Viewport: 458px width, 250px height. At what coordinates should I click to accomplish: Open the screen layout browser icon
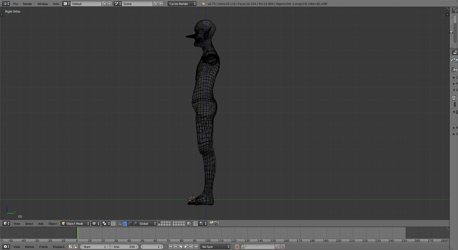[66, 4]
